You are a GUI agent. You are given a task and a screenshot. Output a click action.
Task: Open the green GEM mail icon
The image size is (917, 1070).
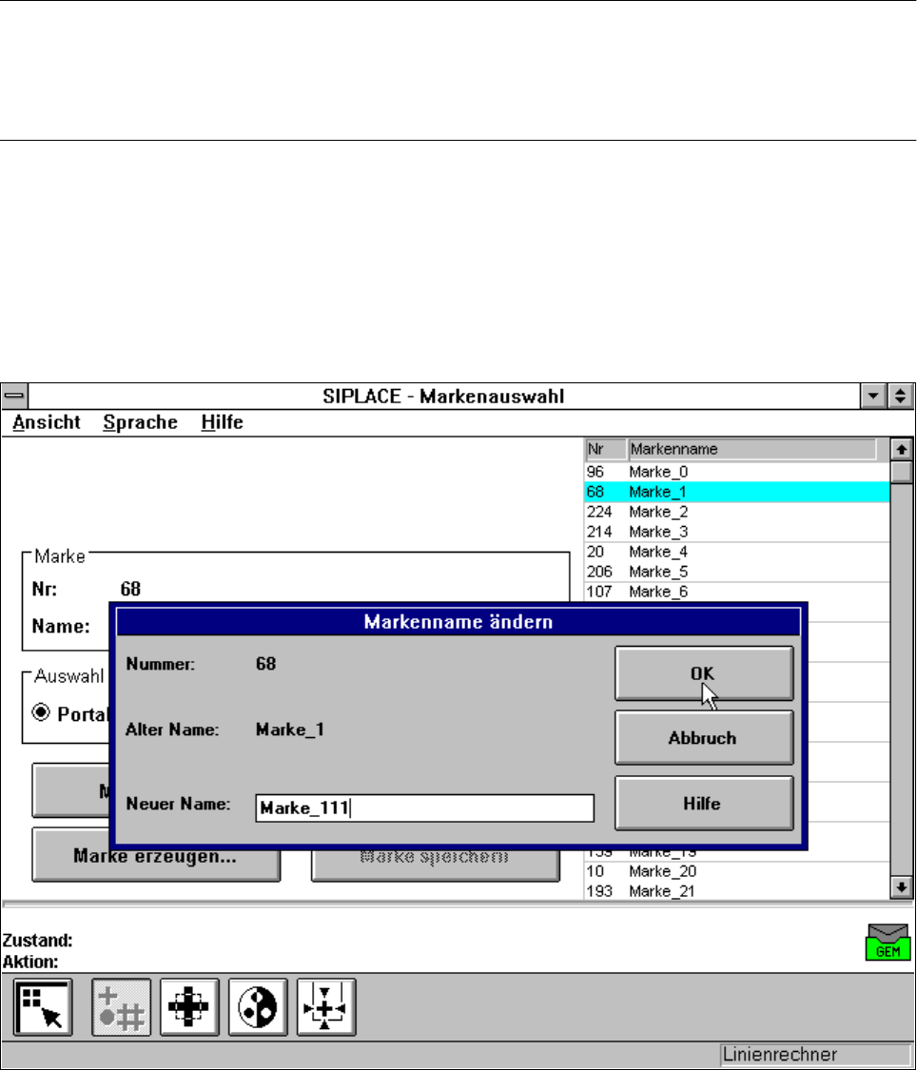point(888,943)
